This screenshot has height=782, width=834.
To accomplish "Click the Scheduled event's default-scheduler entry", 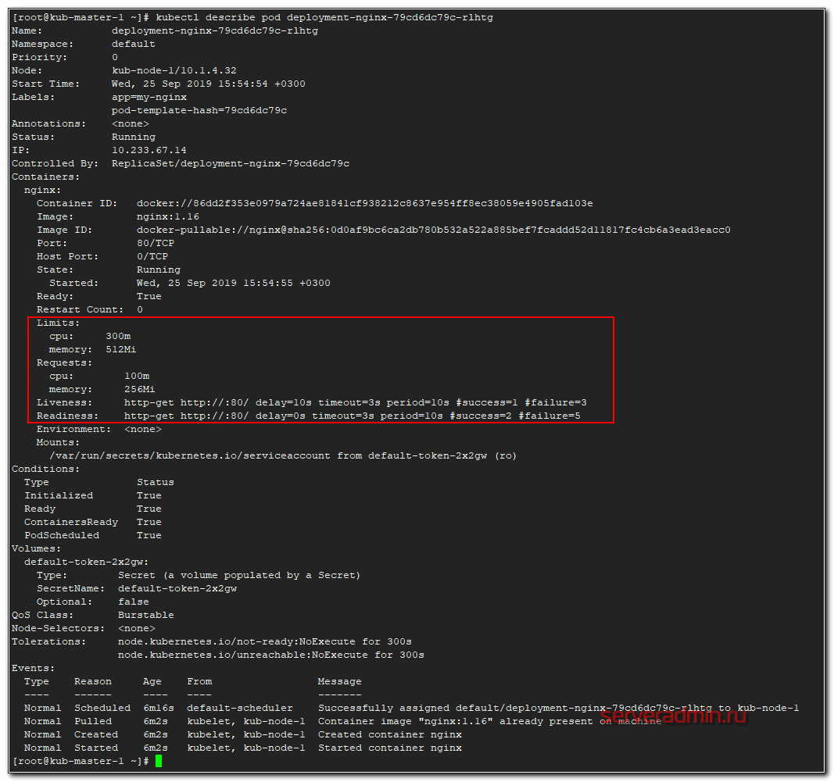I will tap(240, 708).
